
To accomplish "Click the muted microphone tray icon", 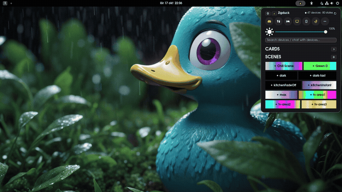I will click(x=321, y=3).
